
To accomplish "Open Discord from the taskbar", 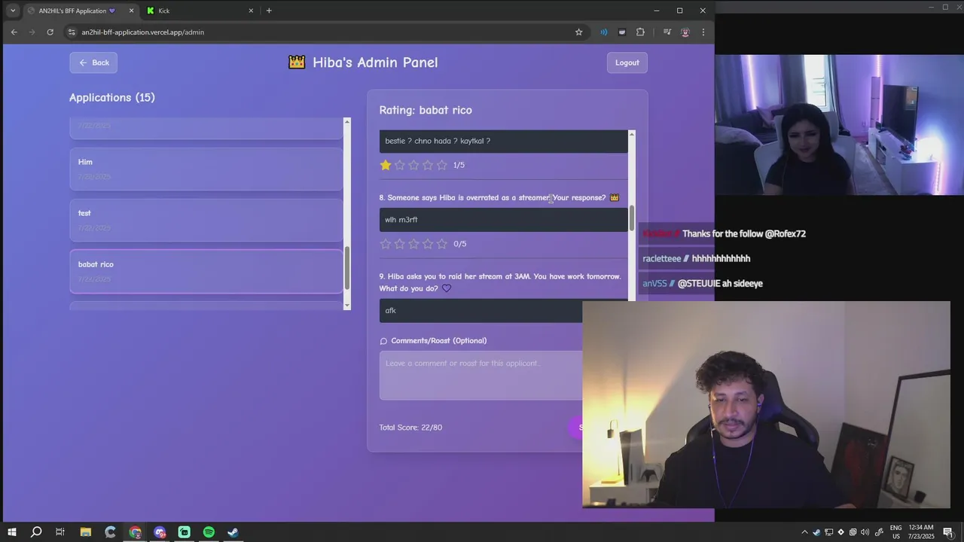I will 160,532.
